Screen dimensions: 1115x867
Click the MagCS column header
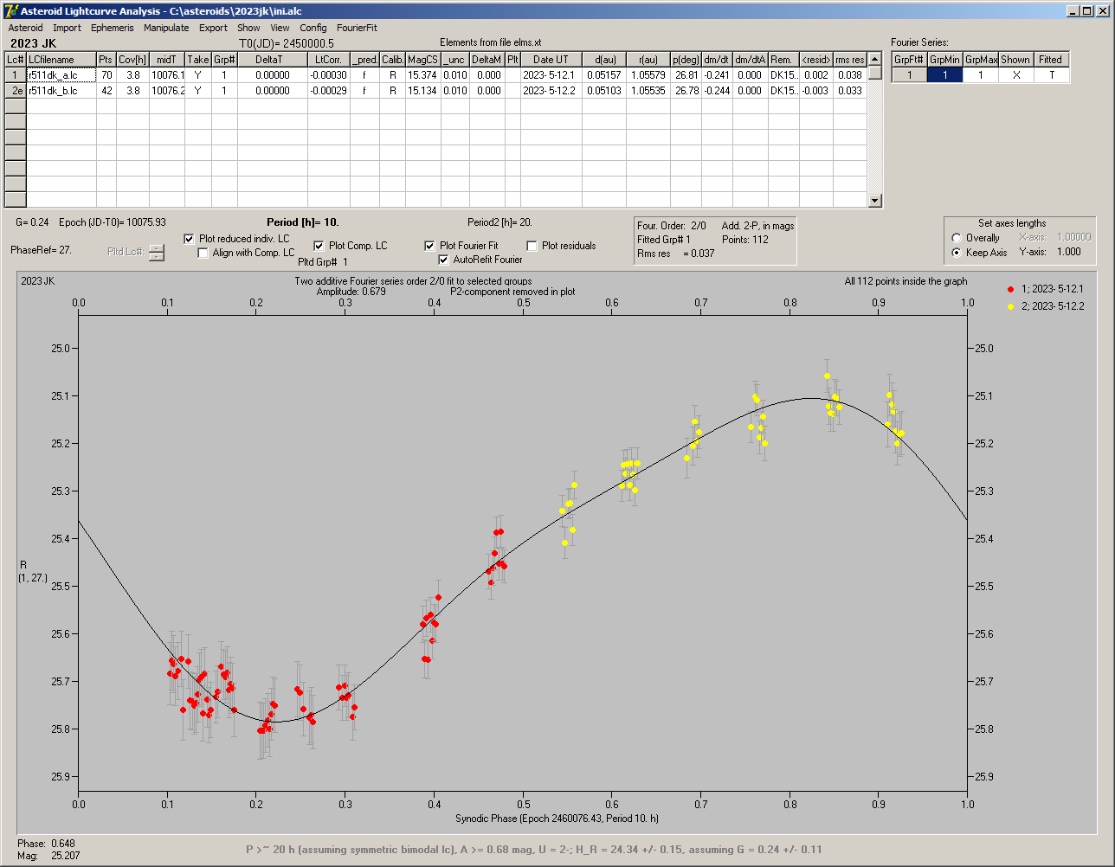tap(422, 60)
